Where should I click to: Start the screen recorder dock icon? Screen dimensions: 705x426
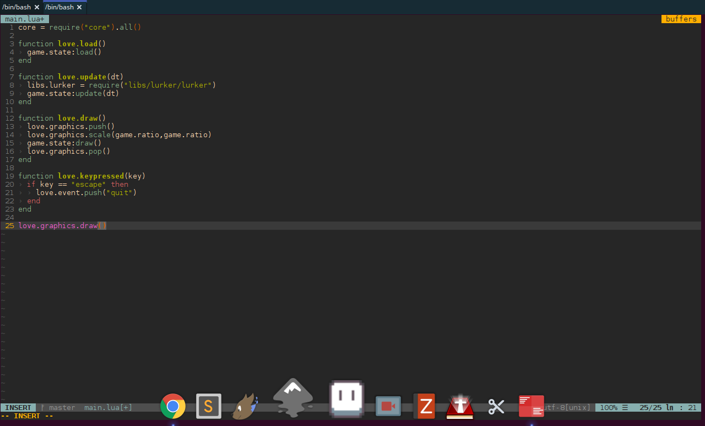coord(388,406)
